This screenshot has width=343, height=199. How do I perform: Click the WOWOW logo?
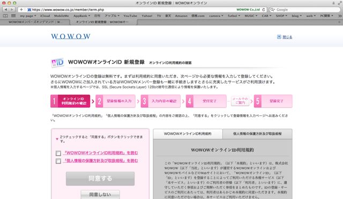[71, 36]
